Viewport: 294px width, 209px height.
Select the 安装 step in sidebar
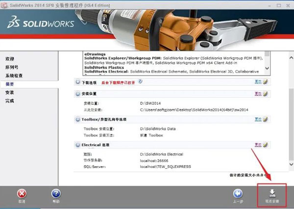coord(10,93)
